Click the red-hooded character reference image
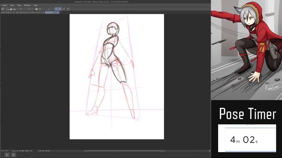Viewport: 282px width, 158px height. pos(246,50)
